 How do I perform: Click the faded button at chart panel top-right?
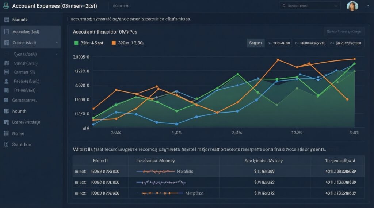(344, 32)
